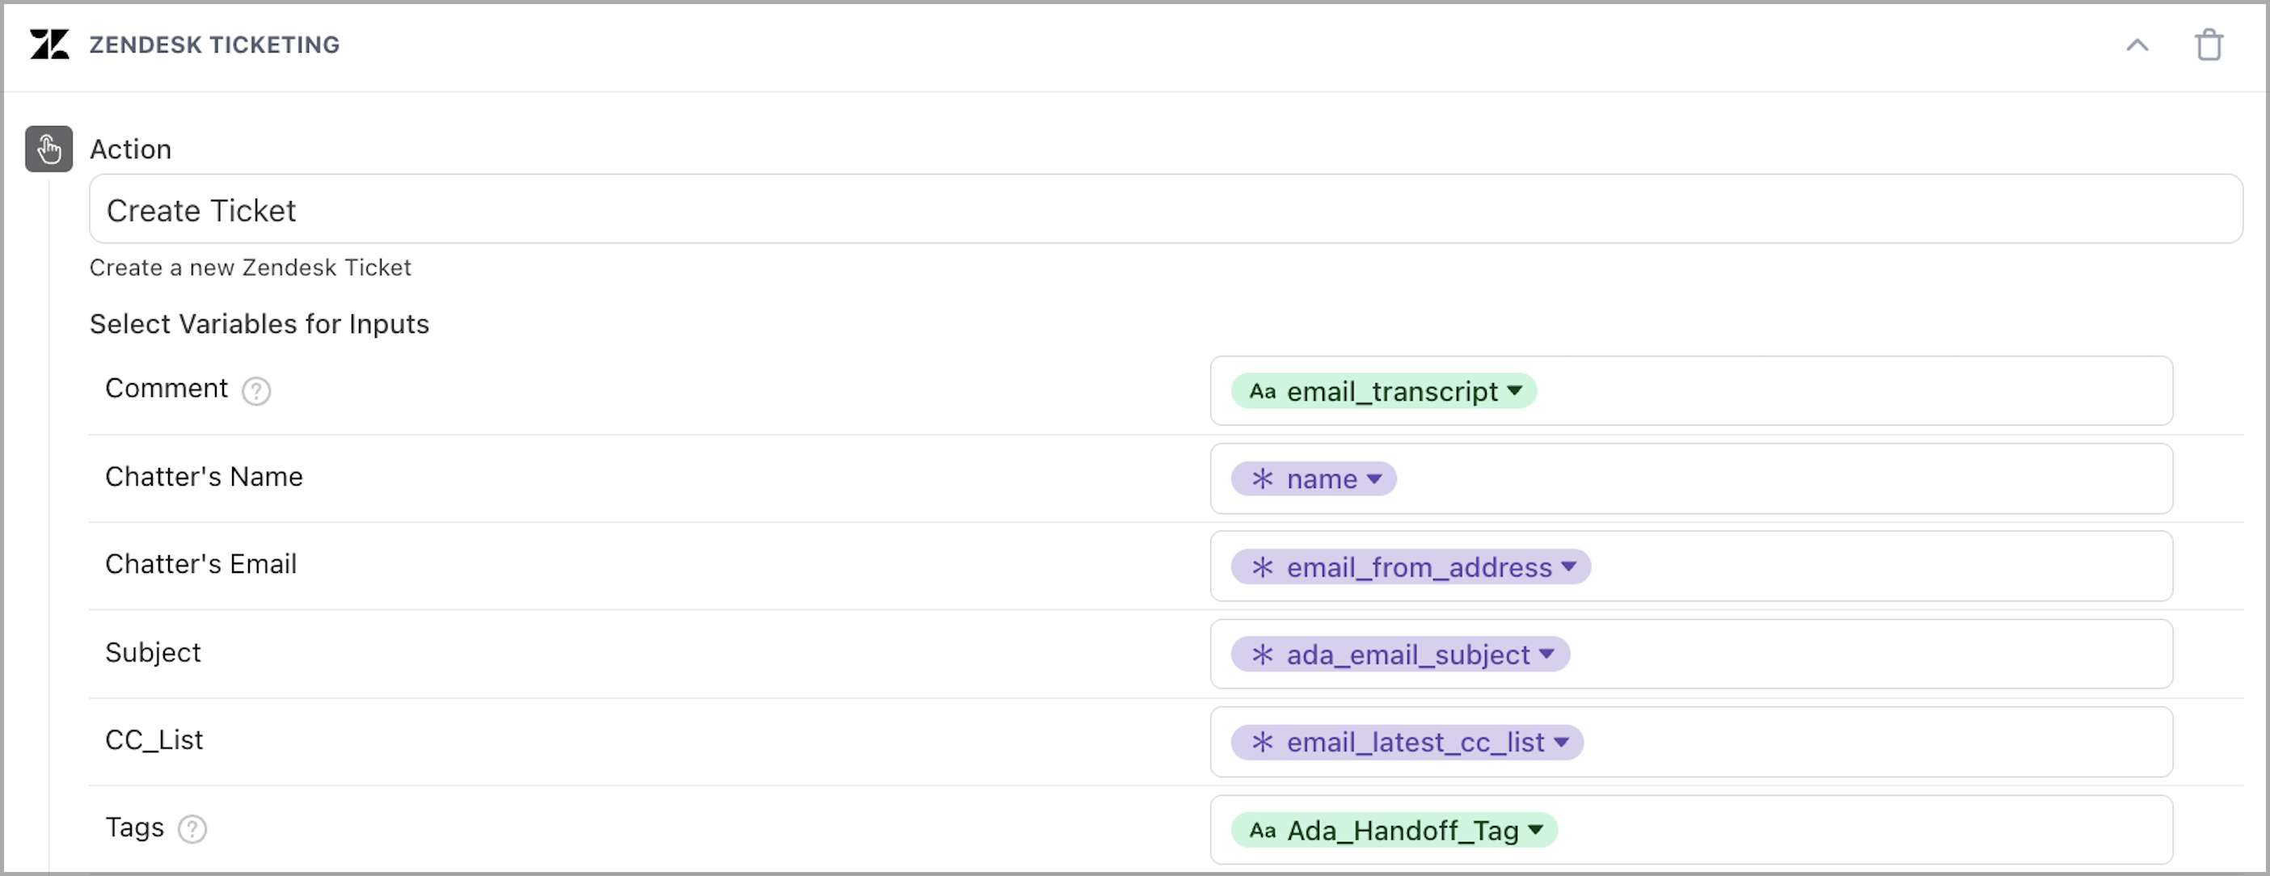Click the asterisk icon on name variable
This screenshot has height=876, width=2270.
1262,478
